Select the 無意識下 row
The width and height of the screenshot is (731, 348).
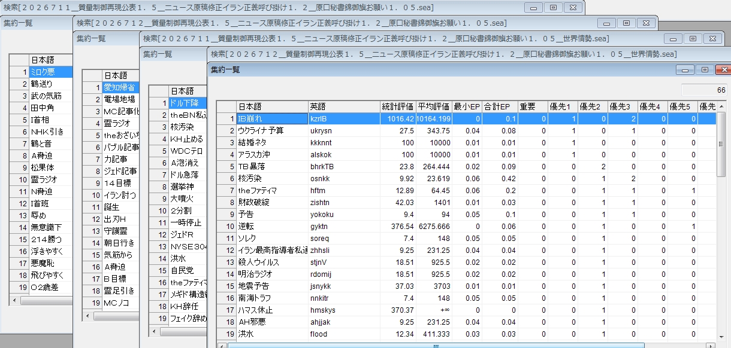(50, 227)
